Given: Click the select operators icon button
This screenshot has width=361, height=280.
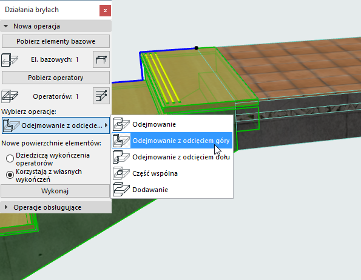Looking at the screenshot, I should pyautogui.click(x=101, y=96).
